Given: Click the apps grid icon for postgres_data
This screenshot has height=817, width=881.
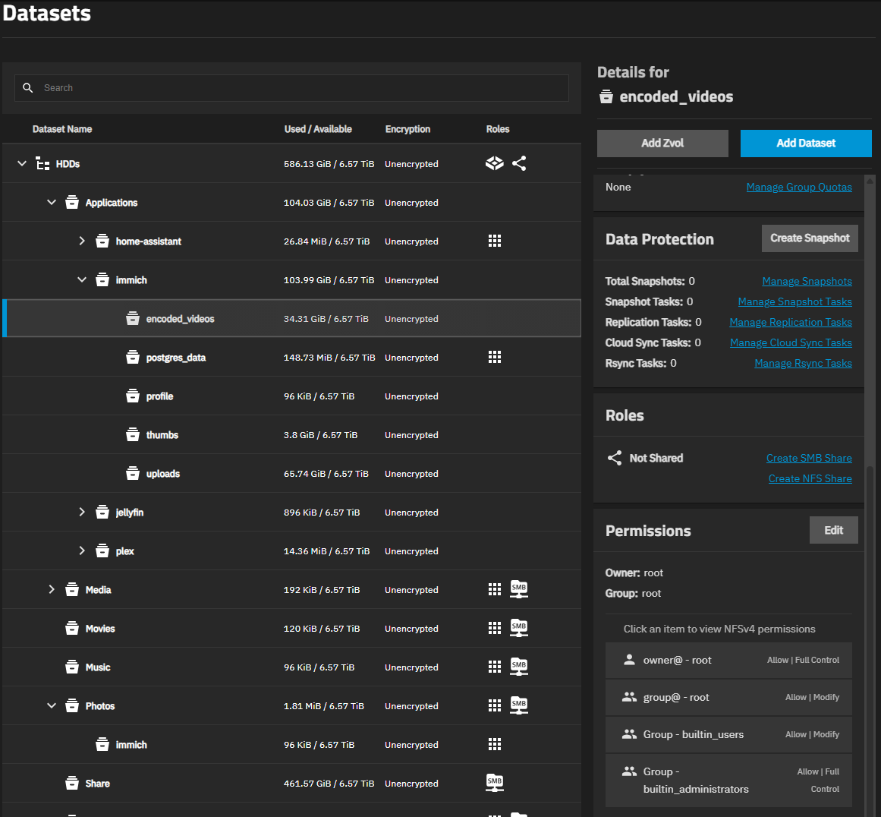Looking at the screenshot, I should pyautogui.click(x=495, y=358).
